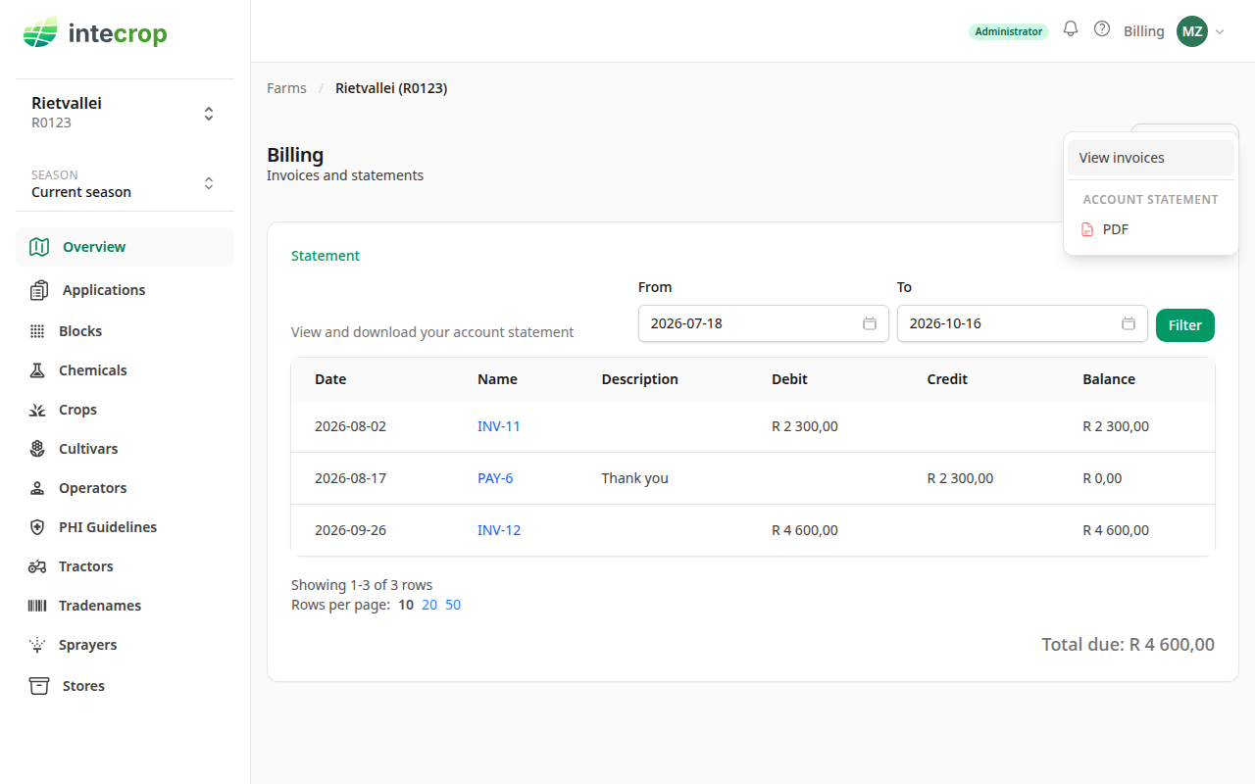
Task: Click the Balance column header
Action: pyautogui.click(x=1109, y=379)
